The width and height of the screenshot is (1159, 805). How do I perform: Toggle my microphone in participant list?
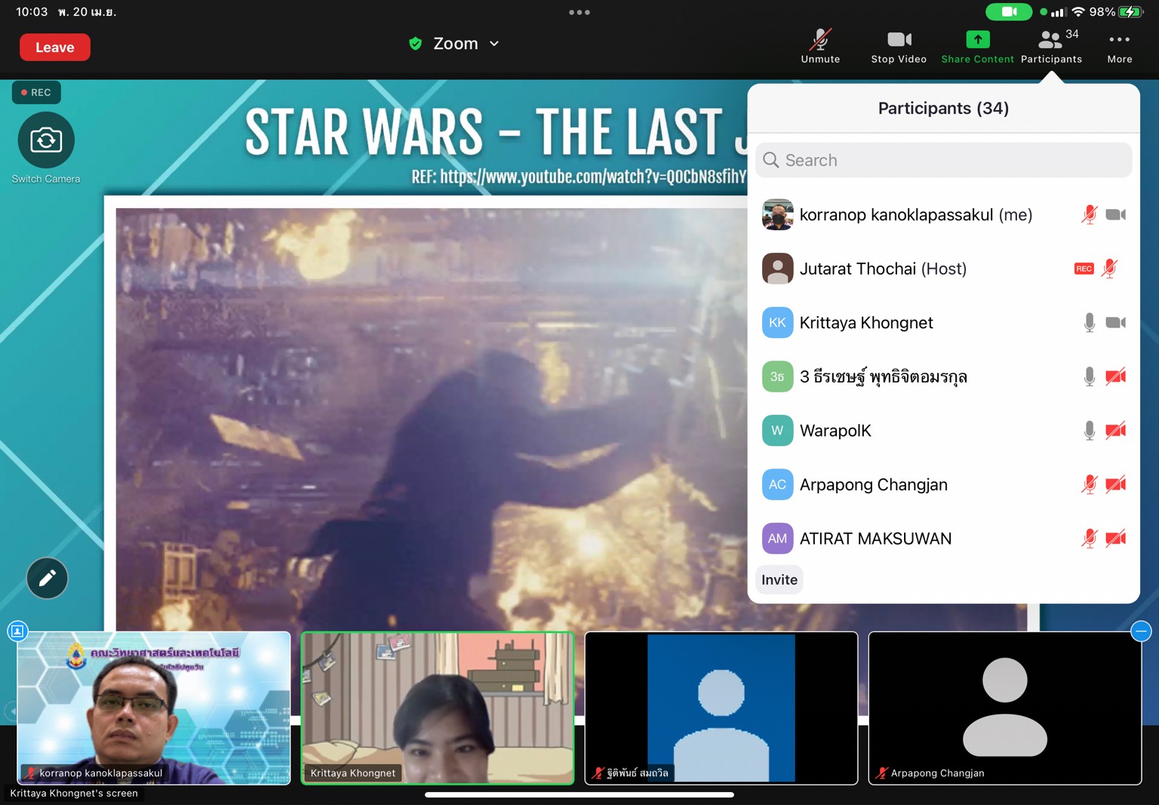pos(1089,215)
